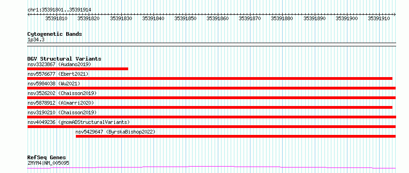The height and width of the screenshot is (173, 409).
Task: Open variant nsv5878912 (Almarri2020) label
Action: pos(61,103)
